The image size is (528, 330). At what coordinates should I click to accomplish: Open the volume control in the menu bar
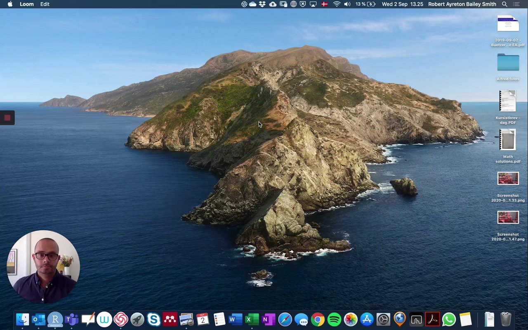click(x=347, y=4)
